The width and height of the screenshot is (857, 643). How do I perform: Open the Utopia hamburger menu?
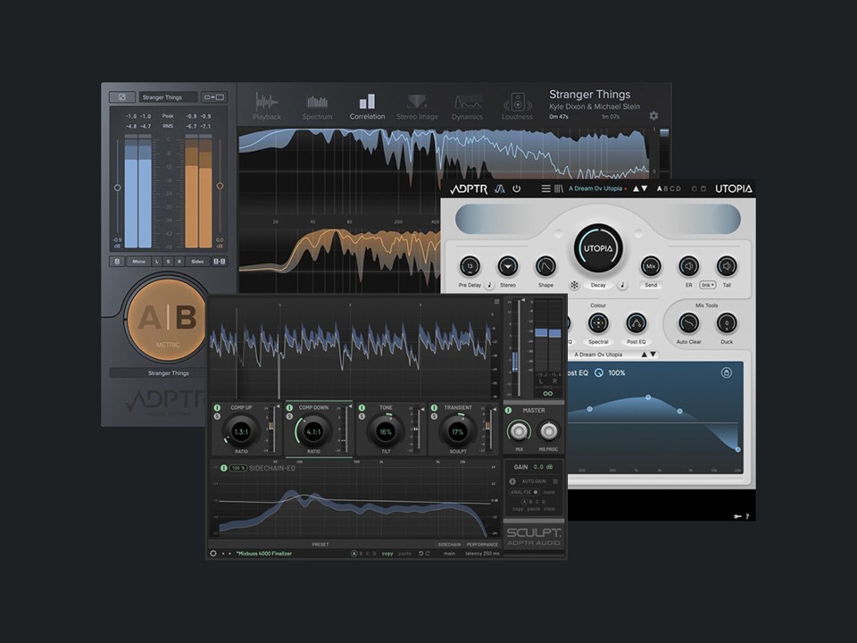coord(545,188)
